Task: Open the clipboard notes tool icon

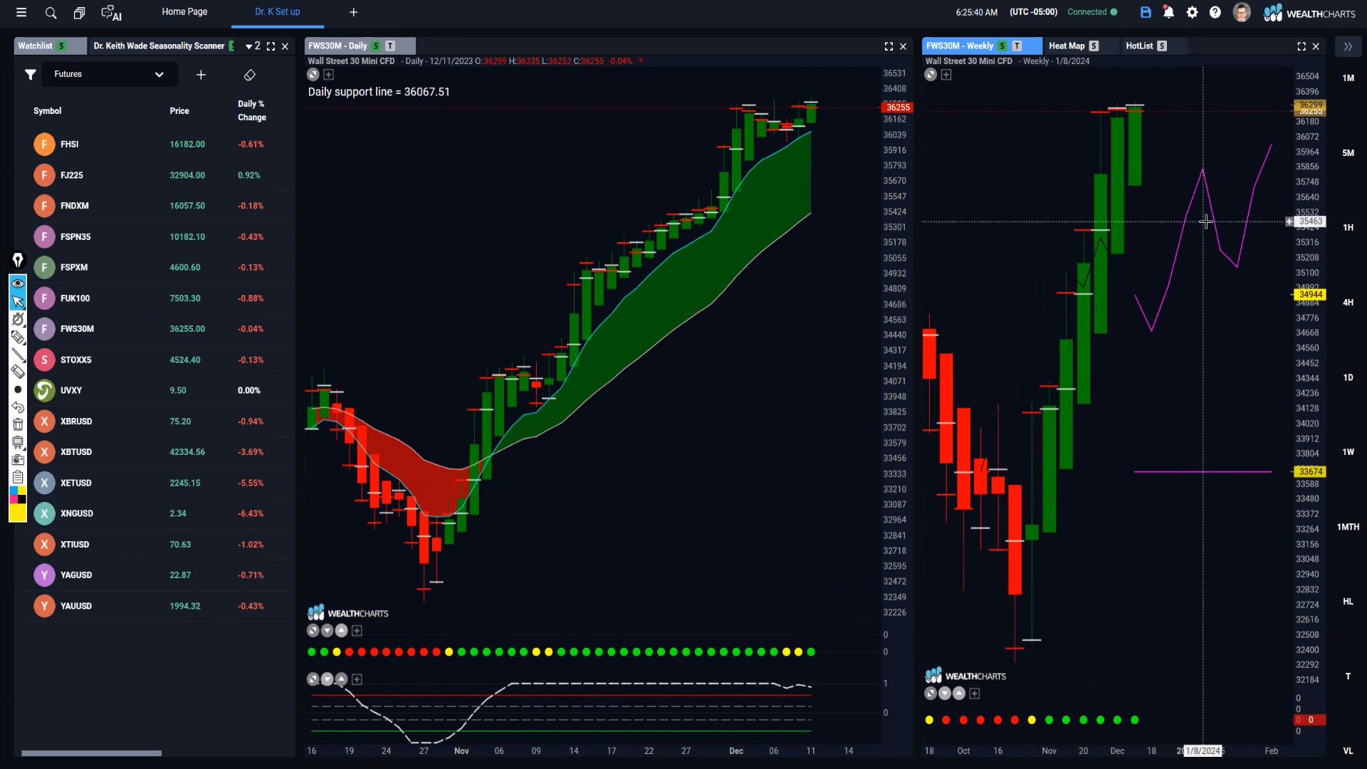Action: click(18, 477)
